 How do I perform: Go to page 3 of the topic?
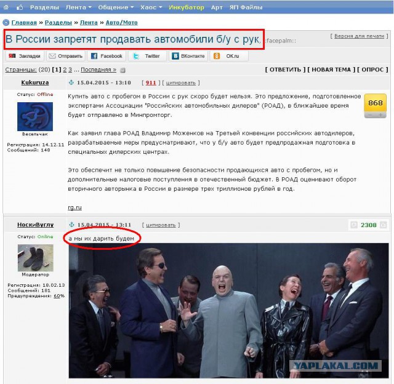click(70, 70)
